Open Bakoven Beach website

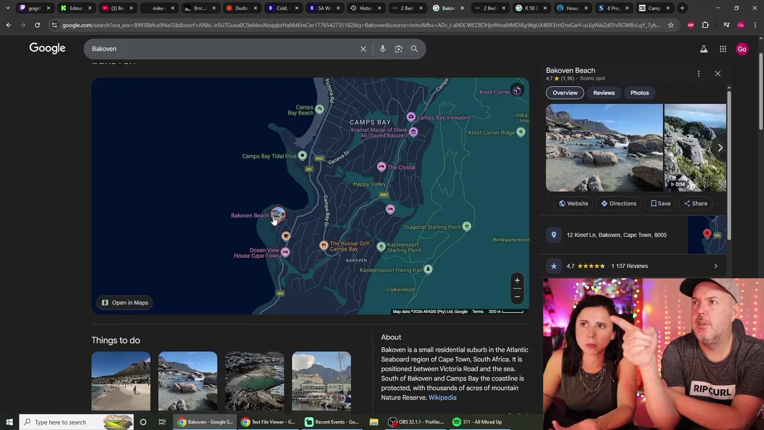574,204
